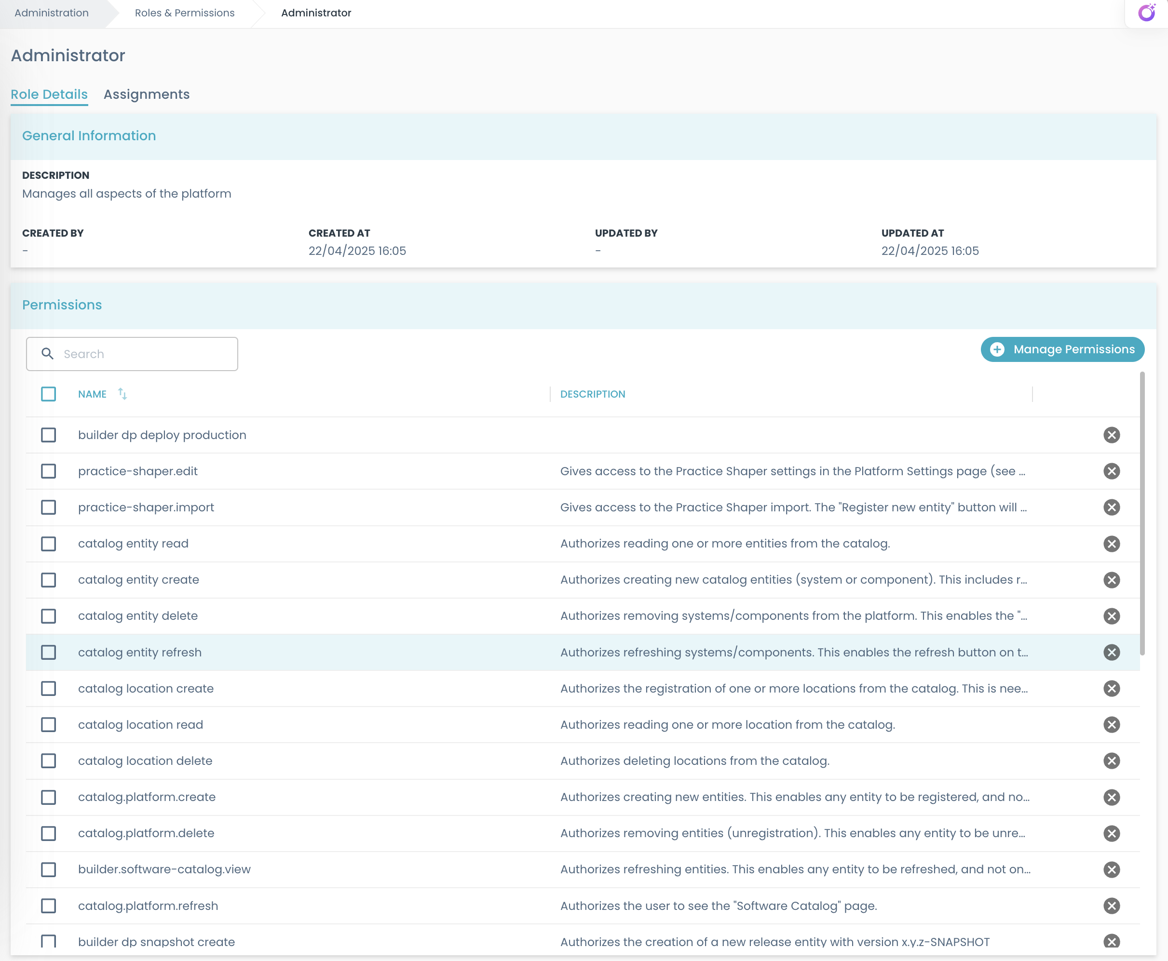Remove the catalog location delete permission
1168x961 pixels.
(1111, 761)
